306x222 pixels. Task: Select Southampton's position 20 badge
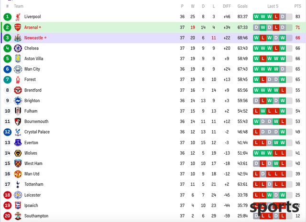coord(8,216)
